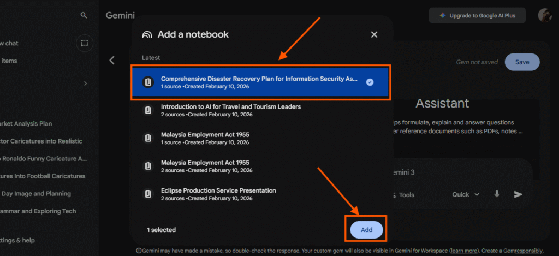Click the learn more link

tap(465, 251)
